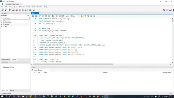Screen dimensions: 174x98
Task: Open the Server menu
Action: 28,7
